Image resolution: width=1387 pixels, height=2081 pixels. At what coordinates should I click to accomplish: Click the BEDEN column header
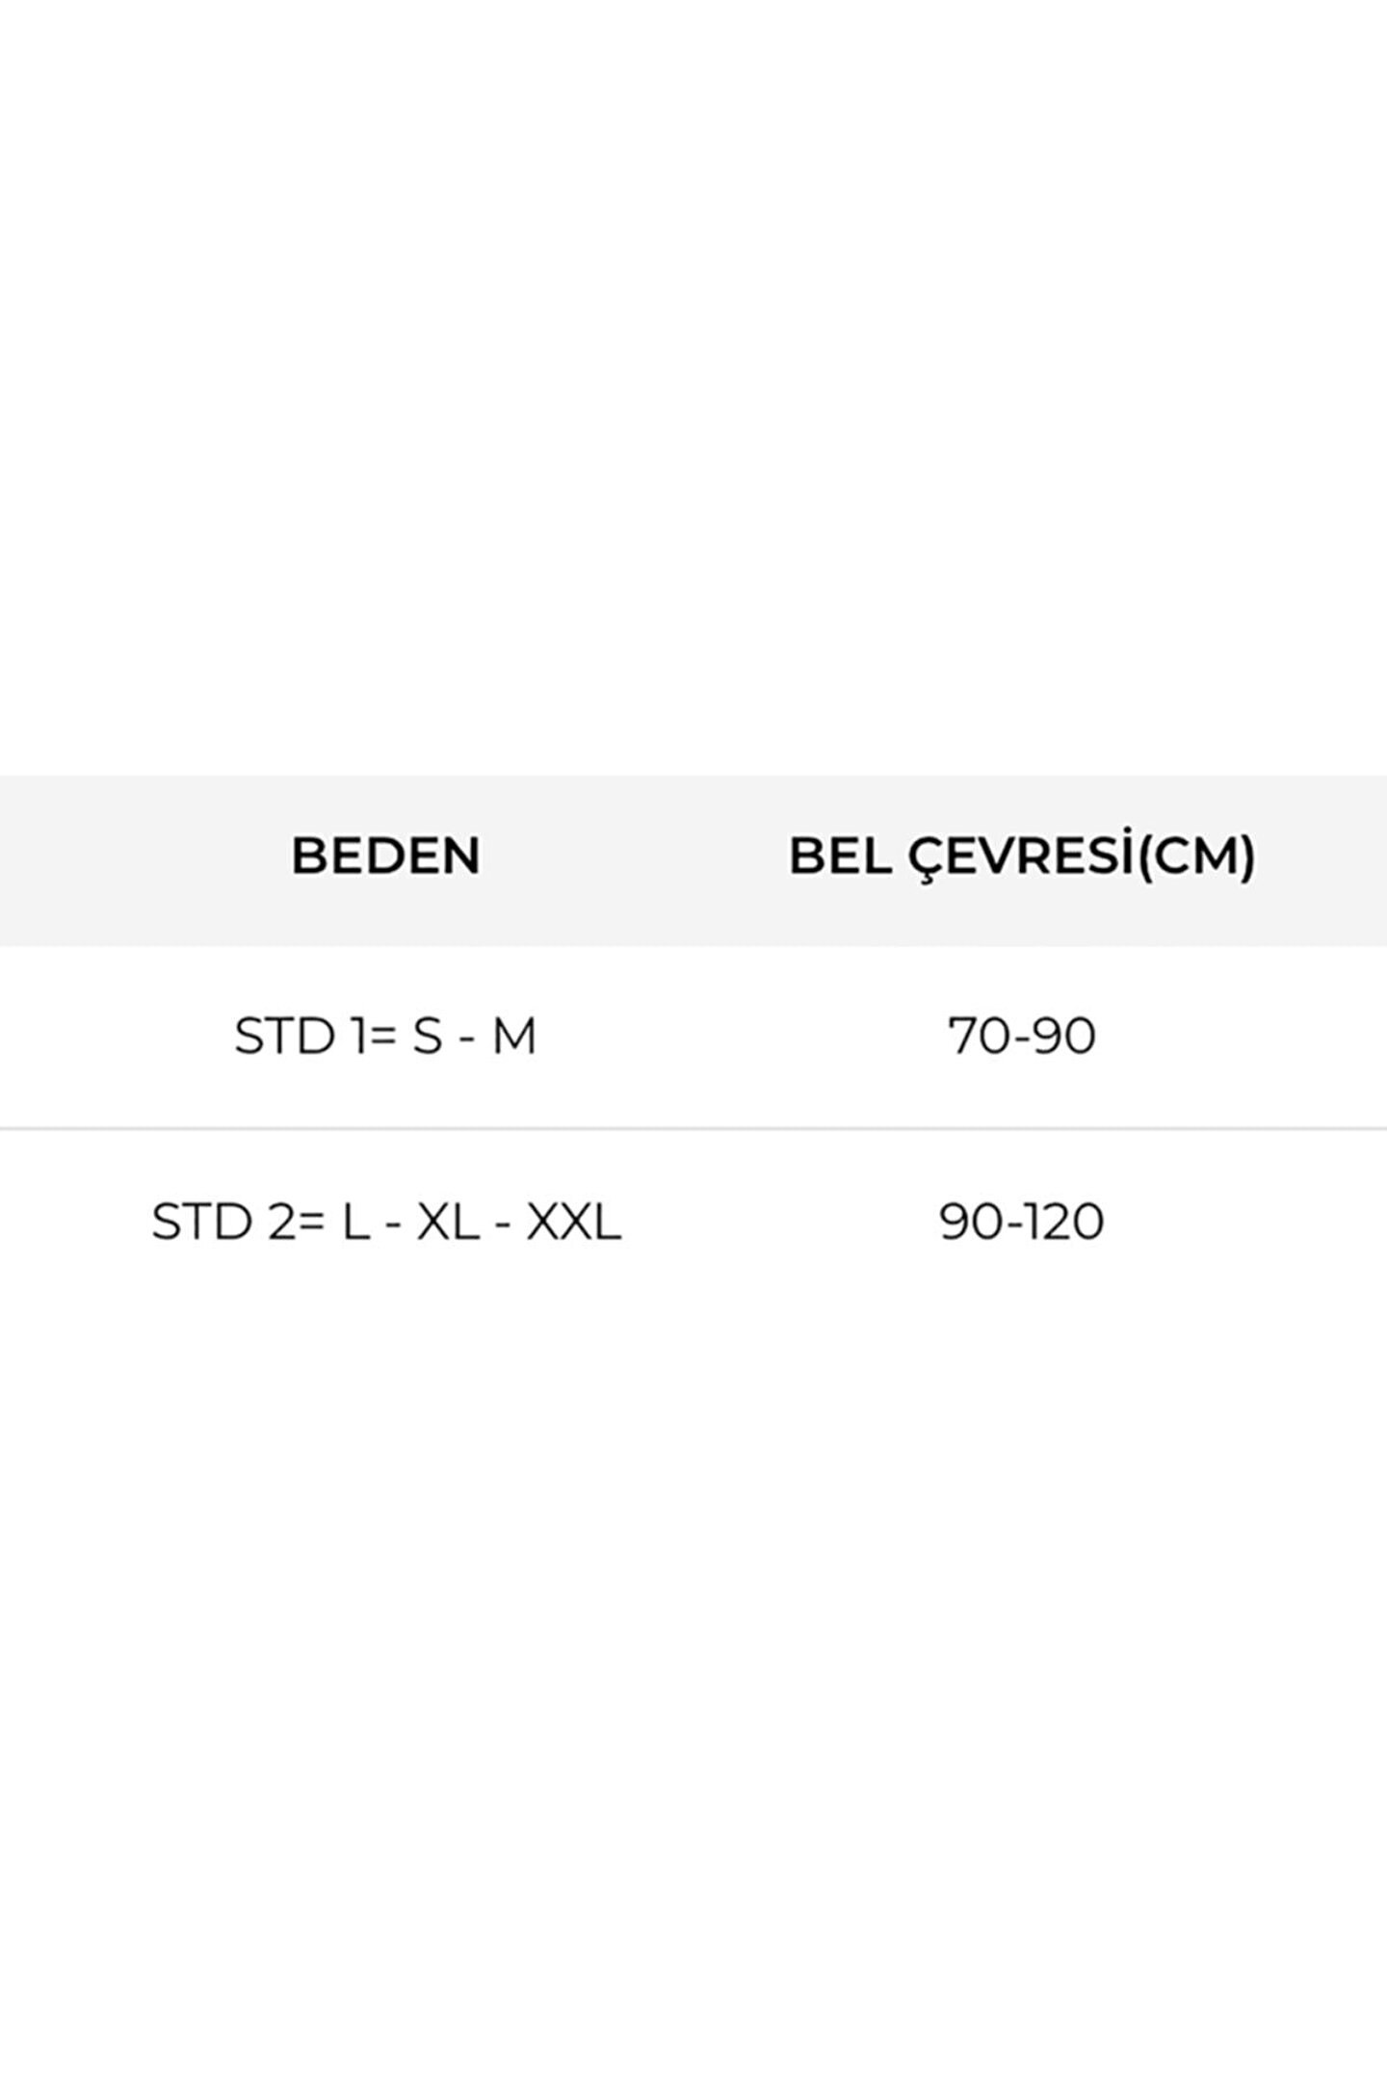click(385, 856)
